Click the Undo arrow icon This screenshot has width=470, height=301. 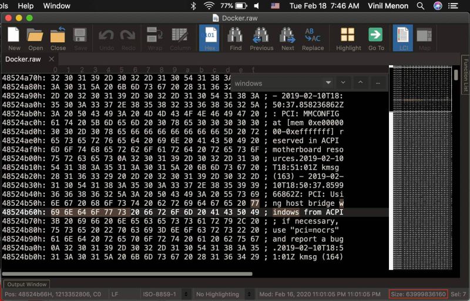tap(106, 38)
